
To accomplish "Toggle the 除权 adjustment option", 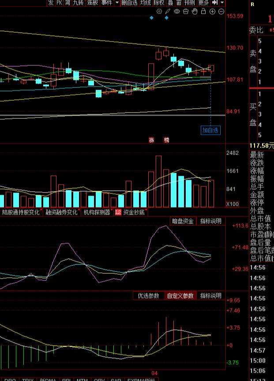I will click(x=159, y=3).
